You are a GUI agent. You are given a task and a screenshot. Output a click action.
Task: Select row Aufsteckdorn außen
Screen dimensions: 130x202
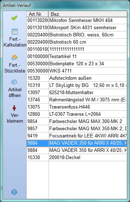coord(77,78)
